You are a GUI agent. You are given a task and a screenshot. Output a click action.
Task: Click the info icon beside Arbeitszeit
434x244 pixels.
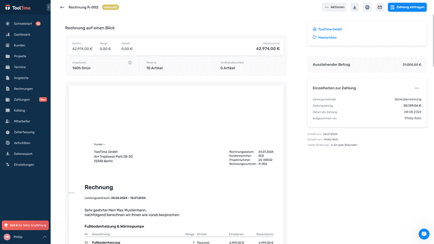tap(130, 63)
